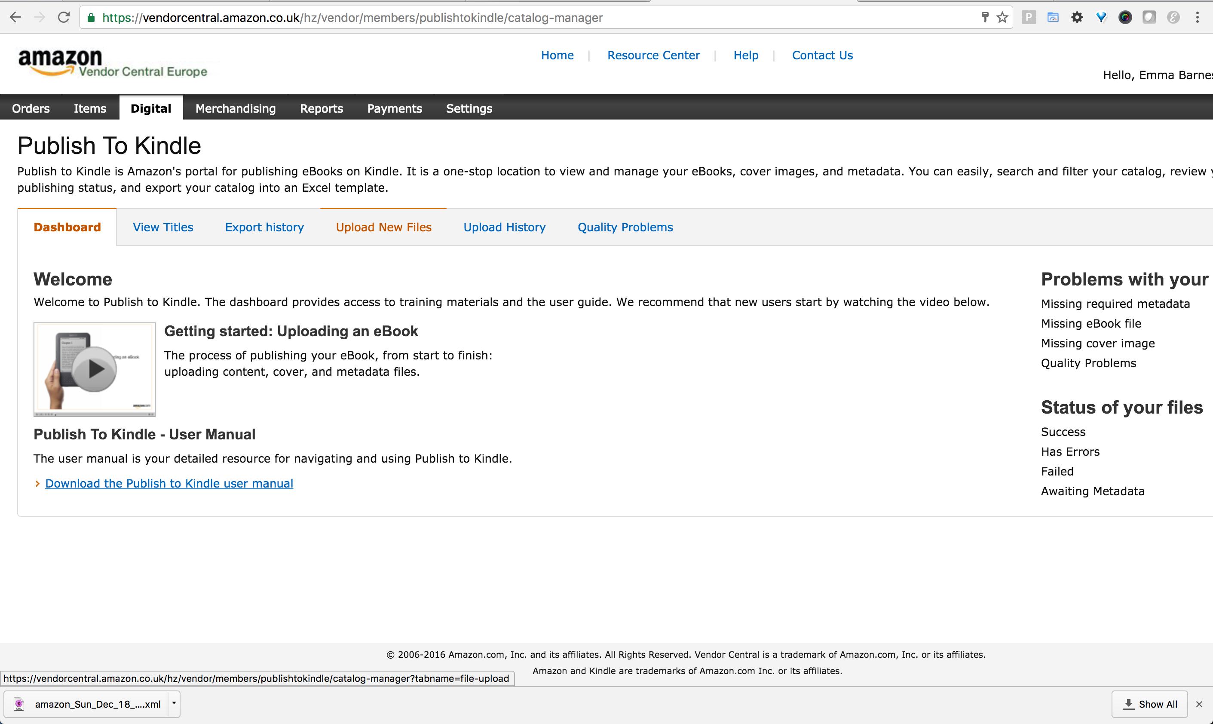Open the Upload New Files tab
The image size is (1213, 724).
[x=383, y=227]
